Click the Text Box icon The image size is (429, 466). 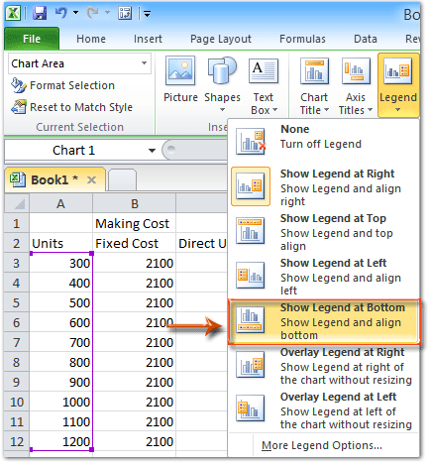pos(264,70)
